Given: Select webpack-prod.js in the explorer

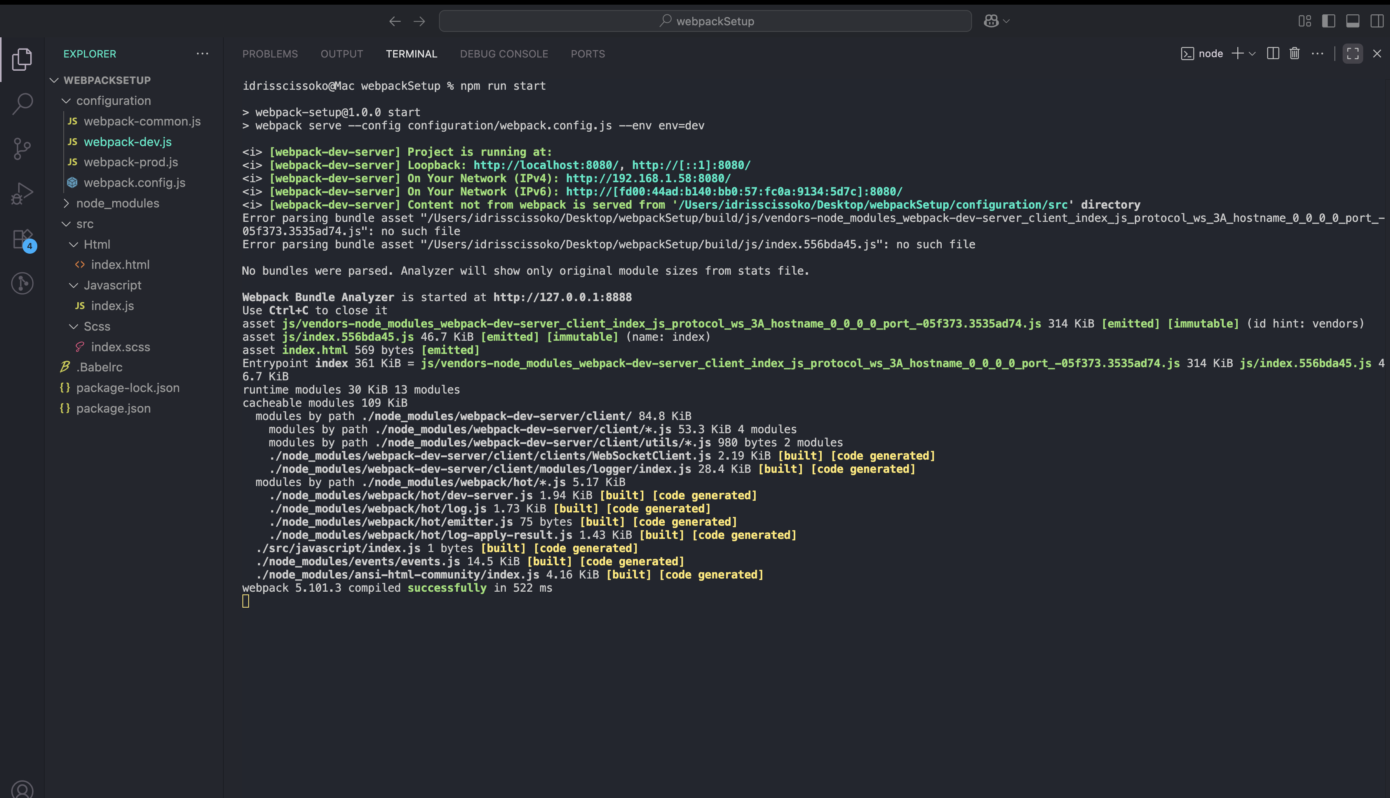Looking at the screenshot, I should coord(131,162).
